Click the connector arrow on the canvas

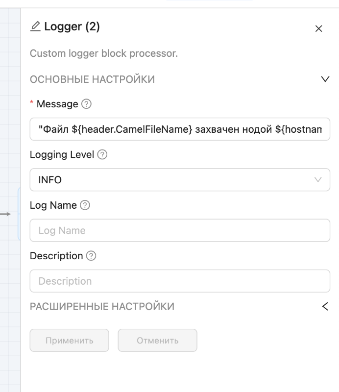tap(6, 214)
